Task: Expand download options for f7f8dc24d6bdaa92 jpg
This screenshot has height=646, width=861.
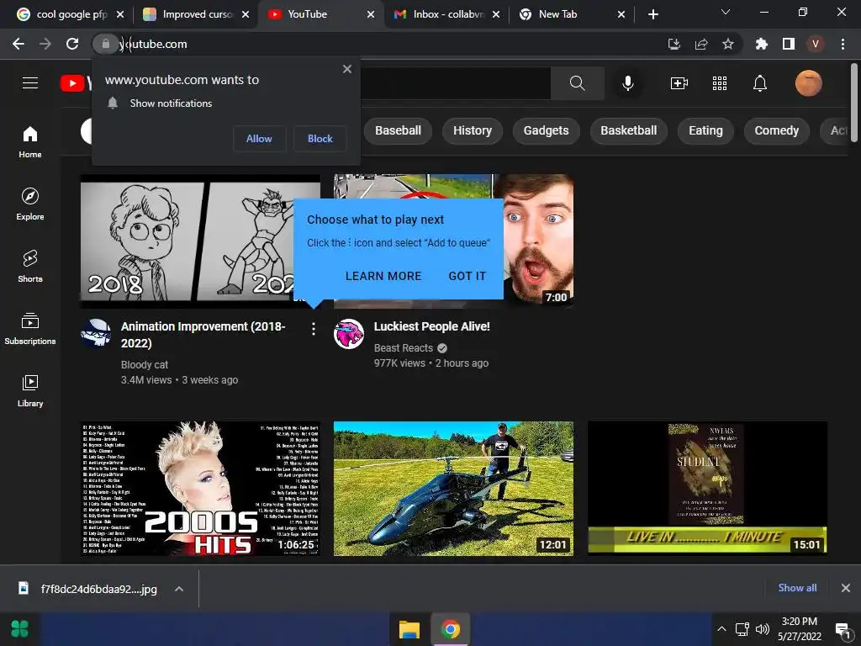Action: [178, 589]
